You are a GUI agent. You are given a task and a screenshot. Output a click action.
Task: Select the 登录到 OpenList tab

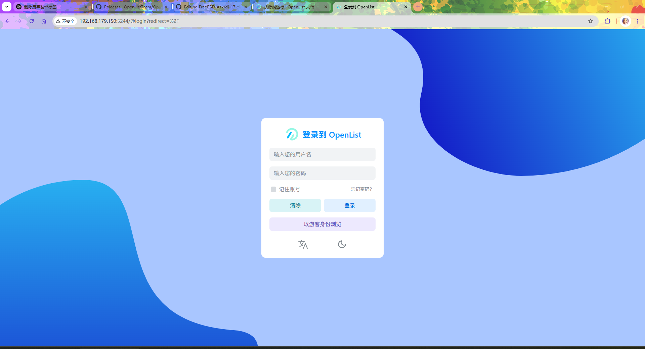372,7
